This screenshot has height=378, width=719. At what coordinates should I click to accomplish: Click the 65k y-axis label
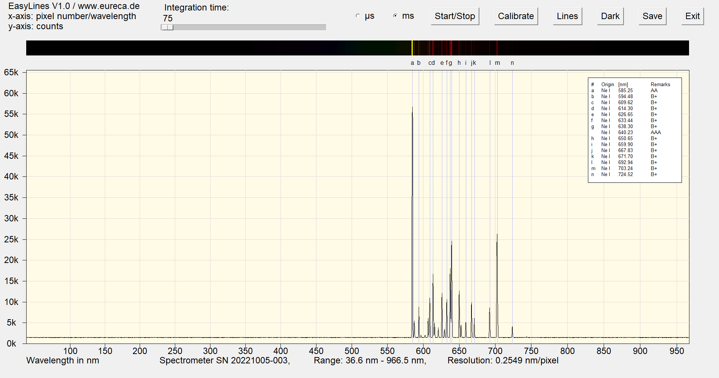tap(11, 72)
